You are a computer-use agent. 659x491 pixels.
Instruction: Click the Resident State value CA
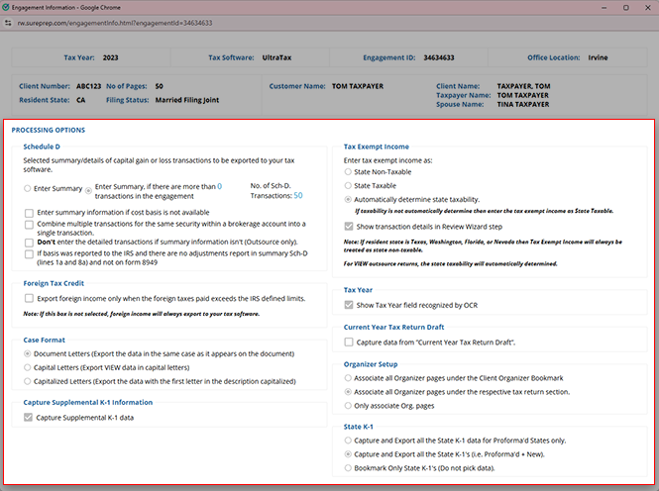80,100
